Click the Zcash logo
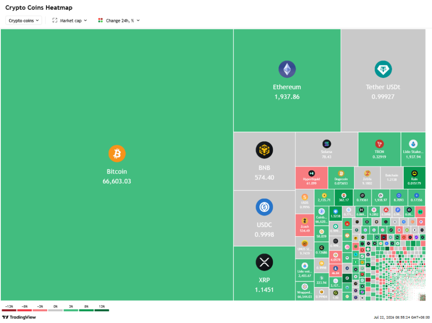The height and width of the screenshot is (323, 432). point(305,221)
